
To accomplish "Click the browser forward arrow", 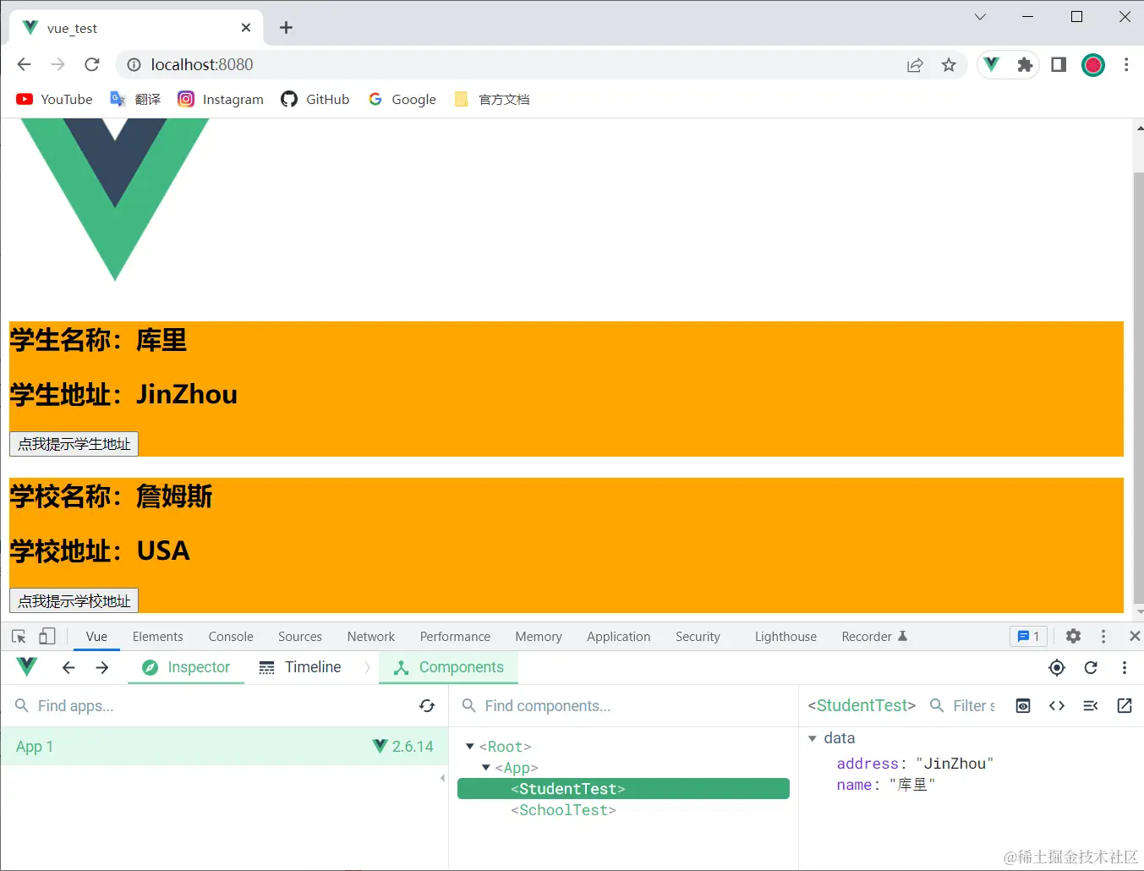I will pyautogui.click(x=57, y=64).
